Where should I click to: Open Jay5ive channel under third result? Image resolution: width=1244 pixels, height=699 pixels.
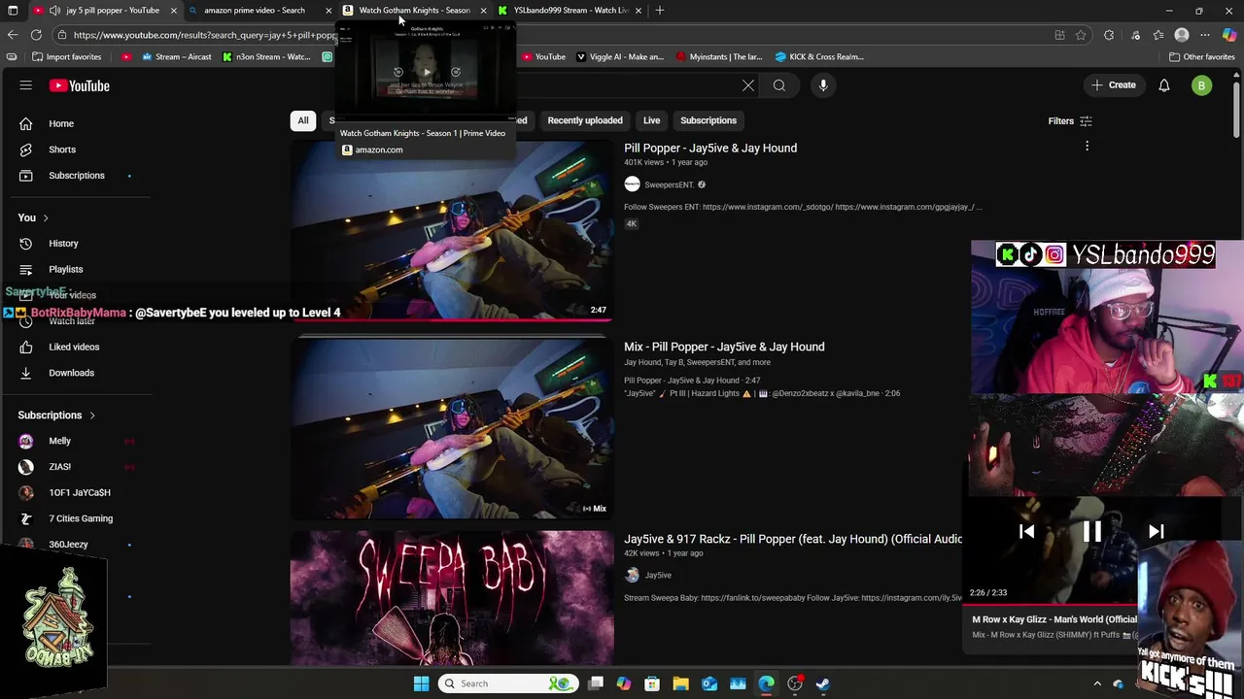658,575
